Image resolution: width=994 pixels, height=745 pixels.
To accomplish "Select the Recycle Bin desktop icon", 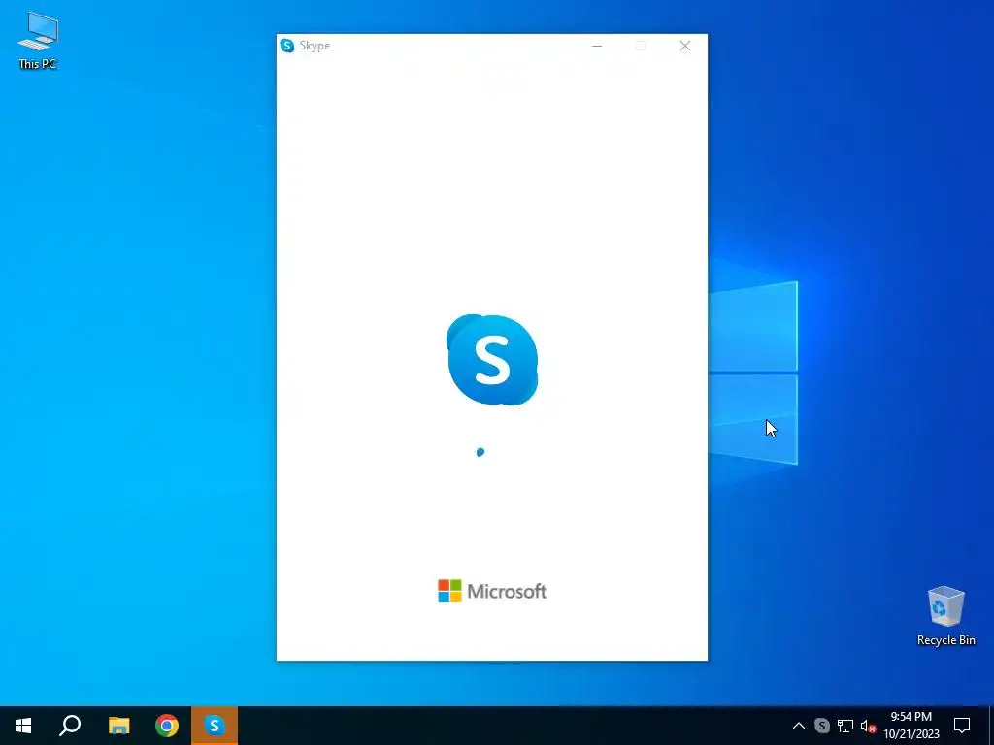I will pos(945,616).
